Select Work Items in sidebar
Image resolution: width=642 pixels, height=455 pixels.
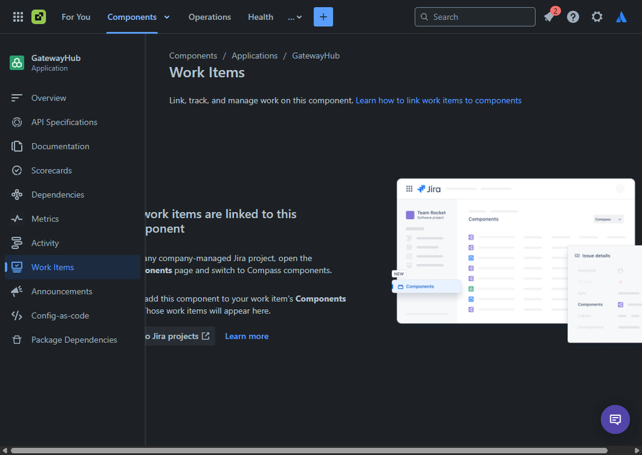pyautogui.click(x=73, y=267)
